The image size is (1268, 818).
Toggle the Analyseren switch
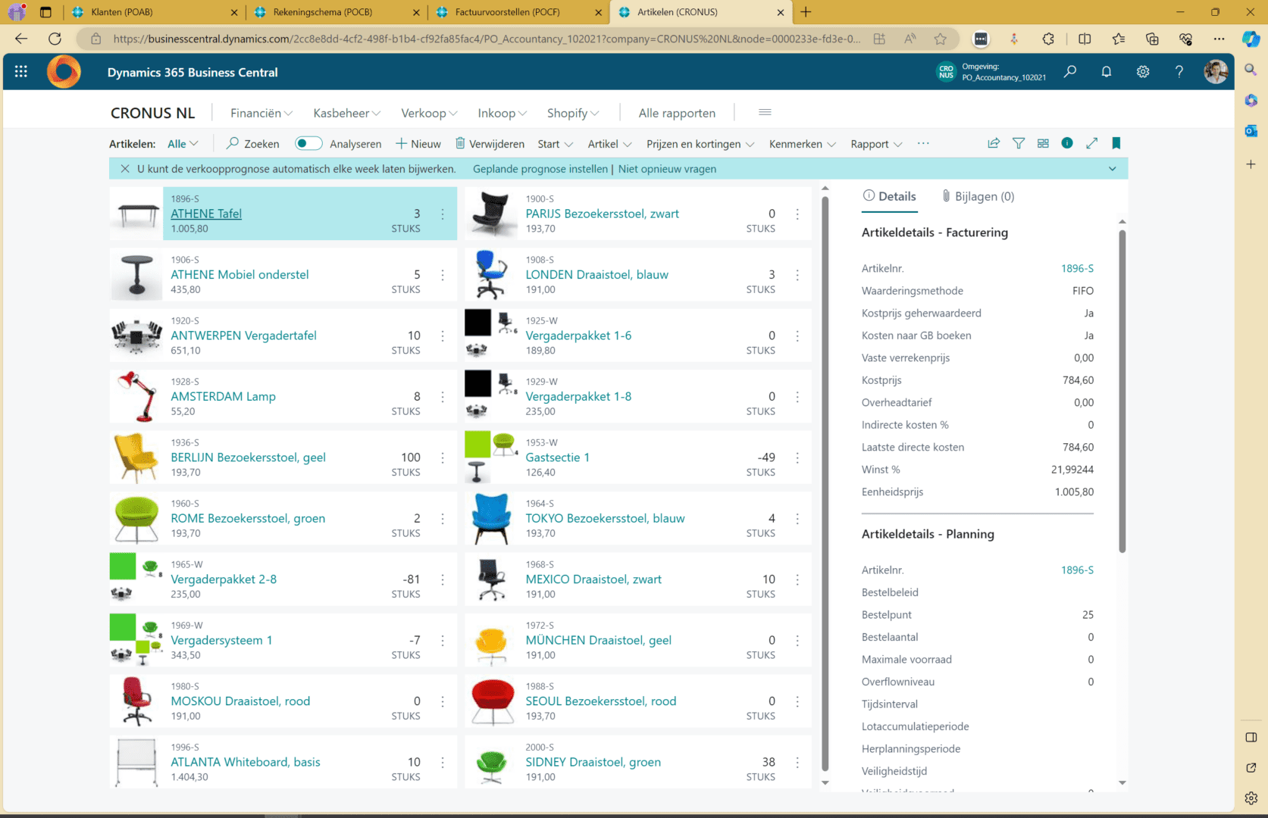click(308, 143)
